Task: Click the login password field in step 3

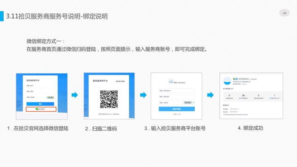Action: [177, 97]
